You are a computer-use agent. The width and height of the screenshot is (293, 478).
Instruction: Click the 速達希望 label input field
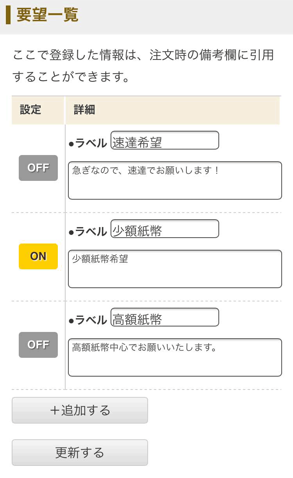click(x=164, y=141)
